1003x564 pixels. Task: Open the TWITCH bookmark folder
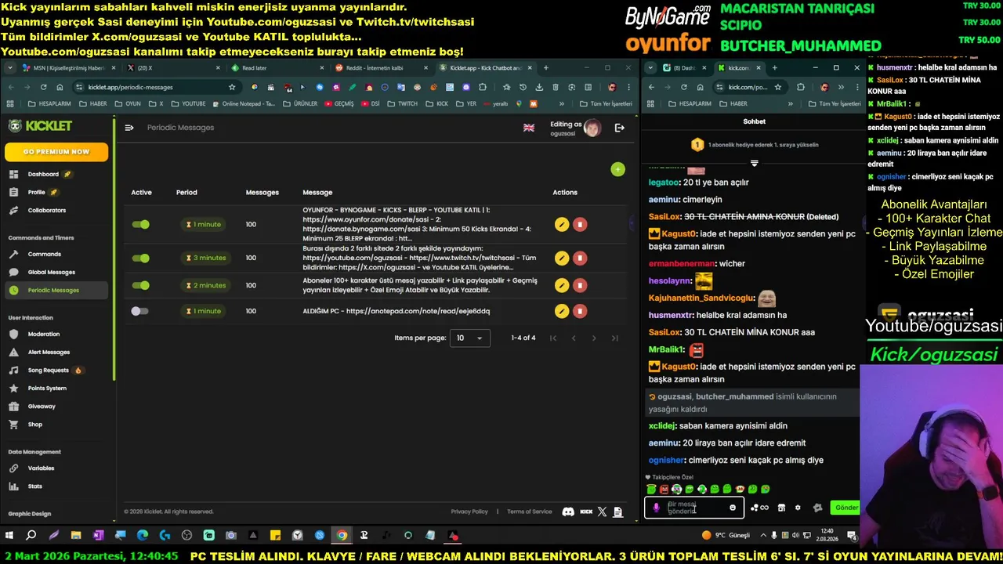(x=402, y=103)
